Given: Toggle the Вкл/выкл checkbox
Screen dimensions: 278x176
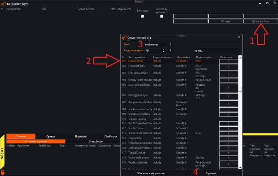Looking at the screenshot, I should pos(142,16).
